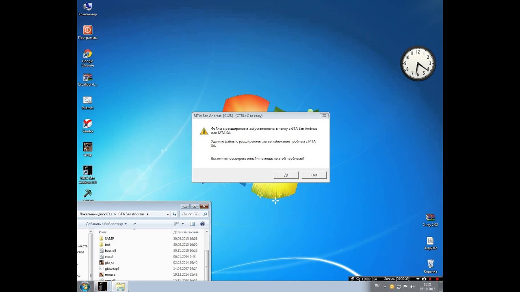Open the address bar history dropdown in Explorer
This screenshot has width=520, height=292.
click(x=168, y=214)
